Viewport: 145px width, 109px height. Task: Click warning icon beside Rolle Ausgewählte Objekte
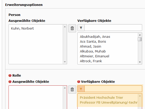pyautogui.click(x=10, y=82)
